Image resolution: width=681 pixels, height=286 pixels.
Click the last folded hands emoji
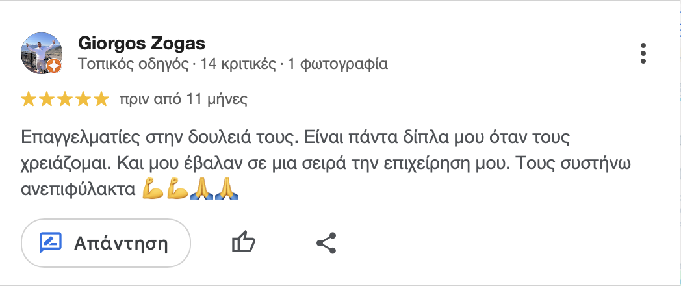[225, 190]
